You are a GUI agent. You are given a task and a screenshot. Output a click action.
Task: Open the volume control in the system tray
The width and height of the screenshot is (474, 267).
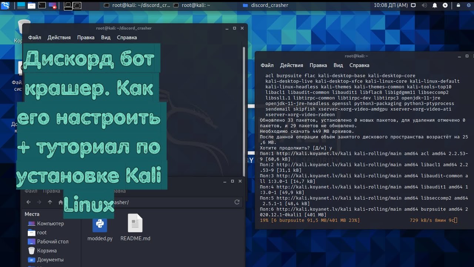[424, 5]
